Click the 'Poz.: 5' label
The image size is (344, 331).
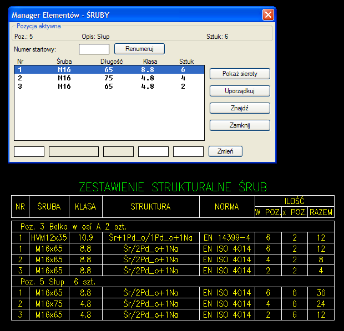point(23,37)
